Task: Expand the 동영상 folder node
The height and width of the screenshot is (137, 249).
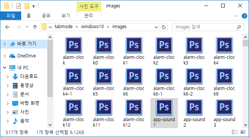Action: pos(7,86)
